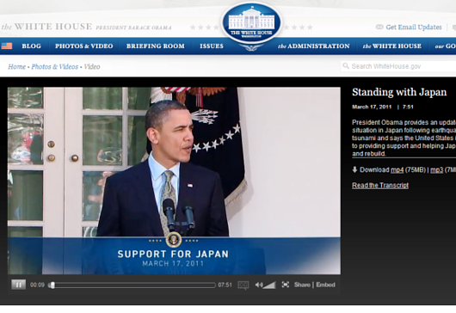Click the video frame showing speech

click(174, 181)
